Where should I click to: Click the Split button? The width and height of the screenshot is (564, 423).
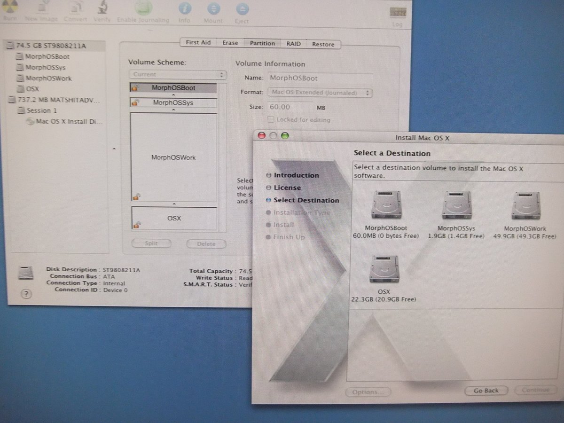(x=151, y=243)
